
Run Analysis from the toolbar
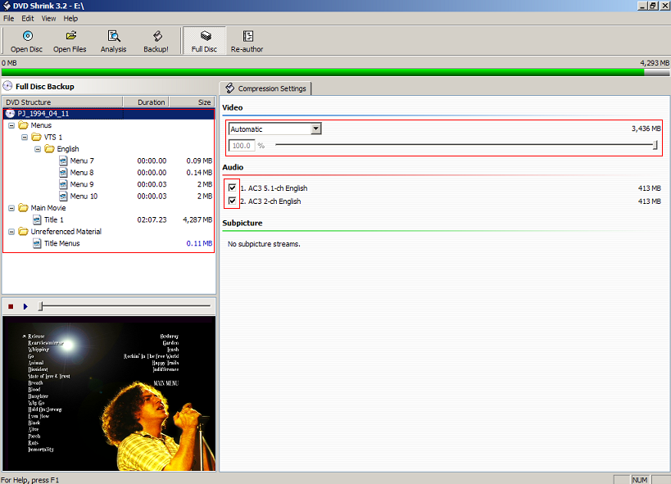[113, 37]
